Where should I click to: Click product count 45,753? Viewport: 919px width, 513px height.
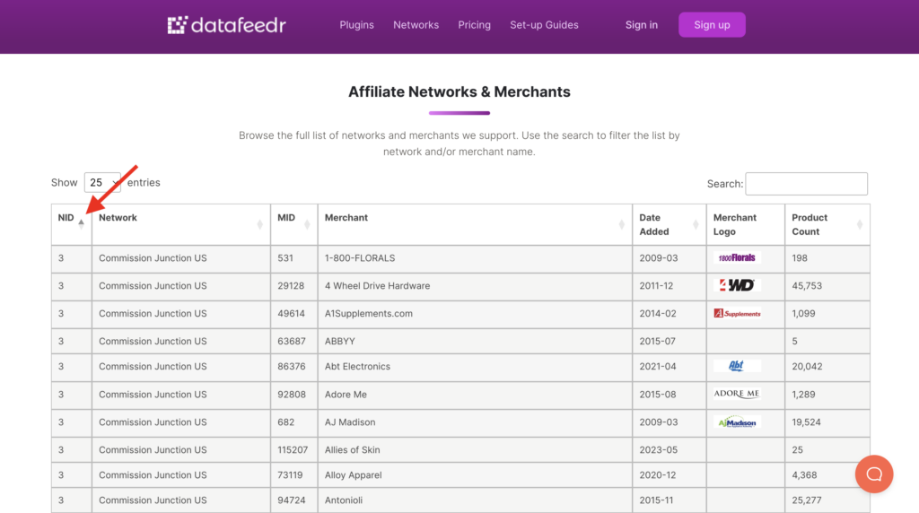[x=807, y=286]
